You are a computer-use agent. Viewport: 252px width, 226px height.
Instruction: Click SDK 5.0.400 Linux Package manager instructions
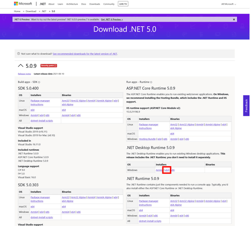(x=40, y=102)
